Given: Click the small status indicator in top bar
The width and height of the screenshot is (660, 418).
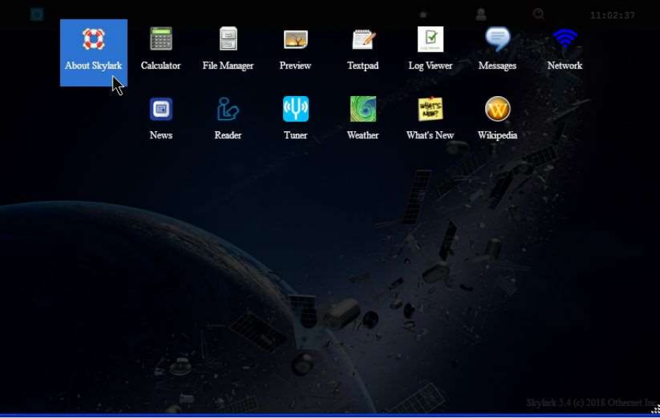Looking at the screenshot, I should point(424,15).
